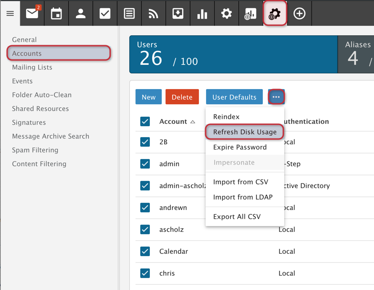The width and height of the screenshot is (374, 290).
Task: Uncheck the select-all accounts checkbox
Action: 145,121
